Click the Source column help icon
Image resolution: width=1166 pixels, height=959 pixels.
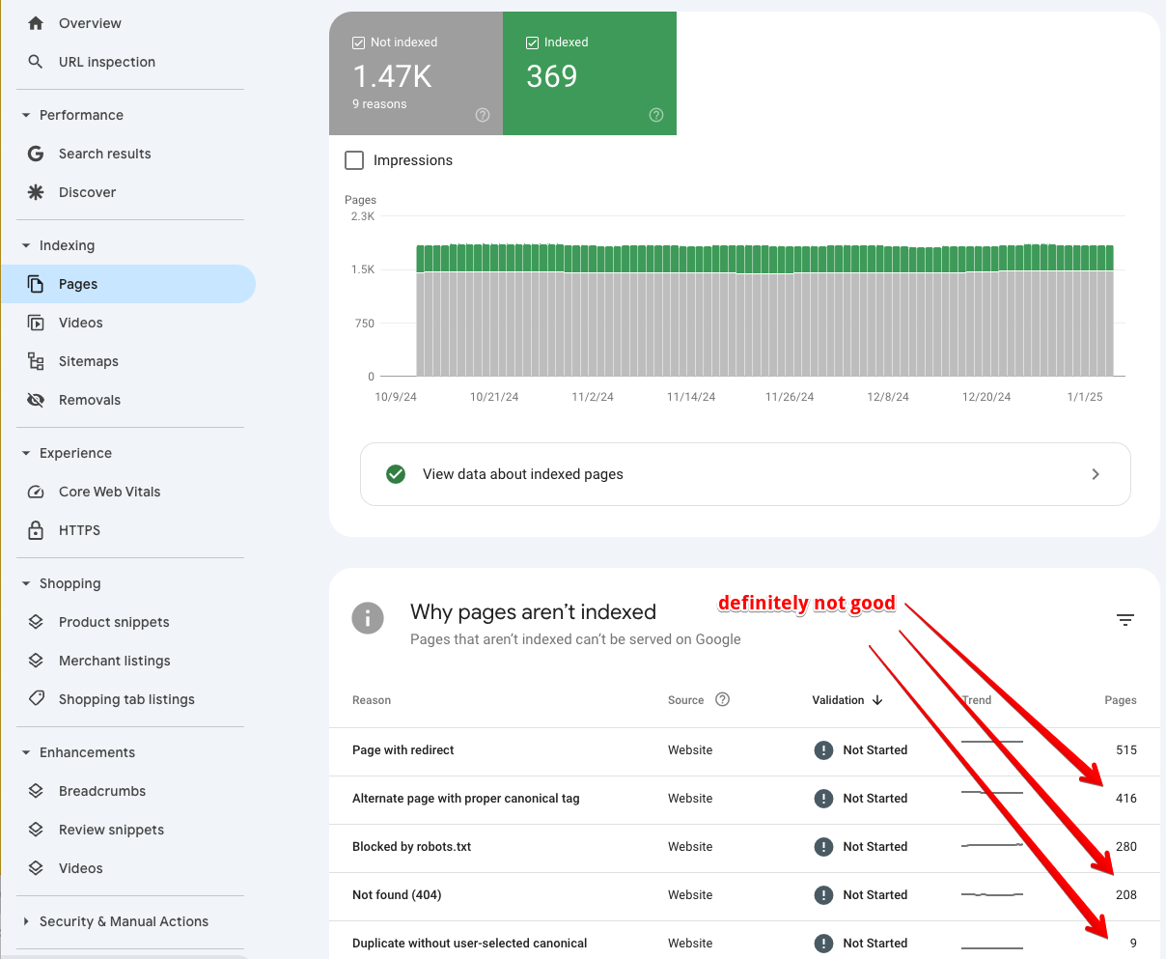click(722, 699)
